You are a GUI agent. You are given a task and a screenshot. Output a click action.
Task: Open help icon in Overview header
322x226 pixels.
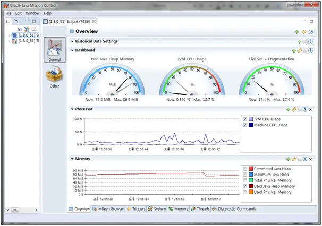(311, 32)
